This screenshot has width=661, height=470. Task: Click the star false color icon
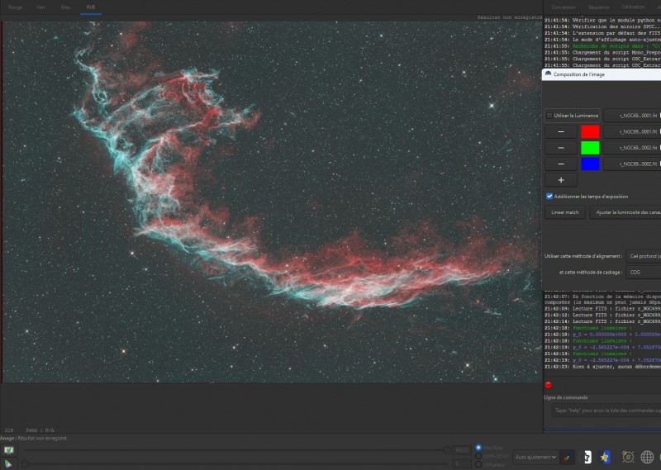coord(605,458)
